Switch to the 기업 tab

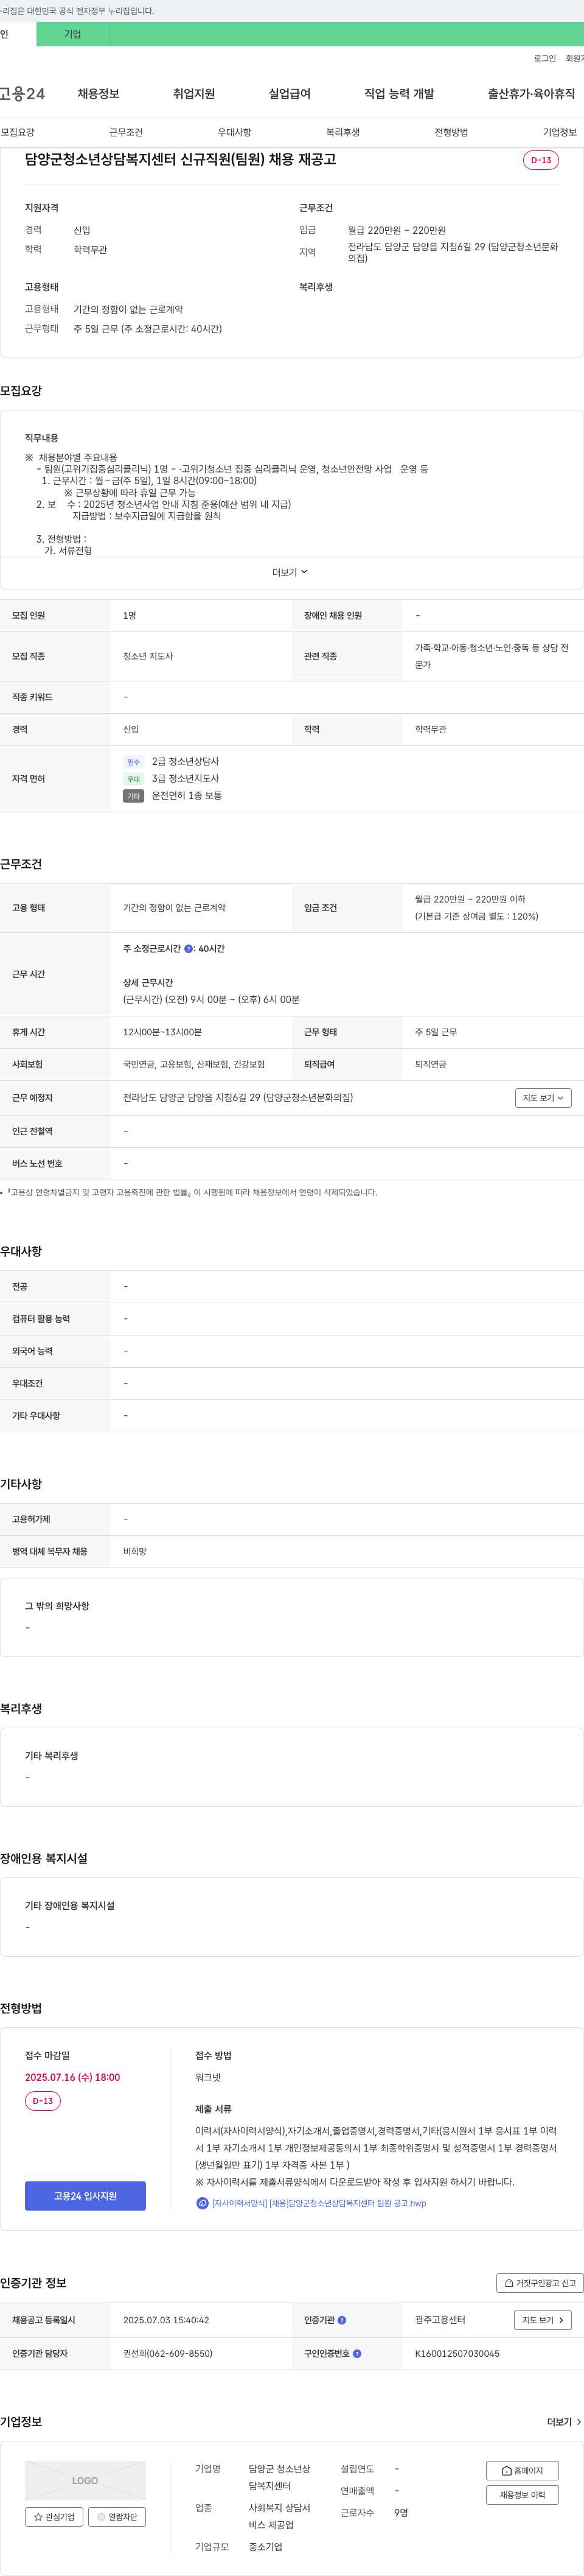(73, 34)
